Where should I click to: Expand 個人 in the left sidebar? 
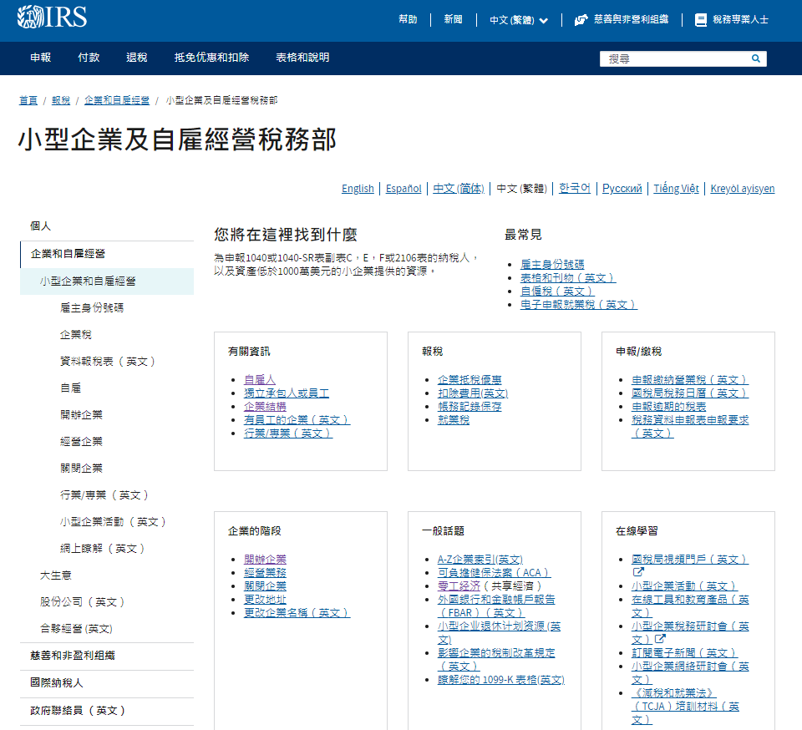(x=41, y=226)
